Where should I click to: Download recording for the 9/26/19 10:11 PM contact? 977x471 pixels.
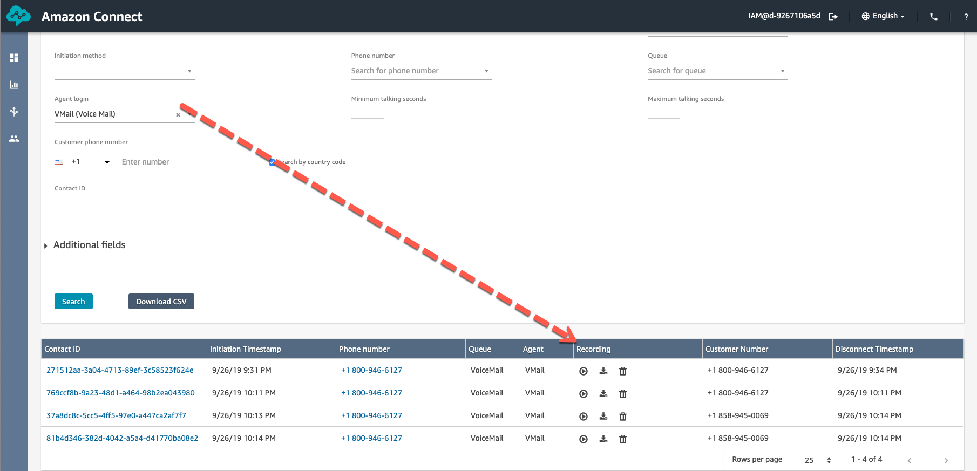603,393
